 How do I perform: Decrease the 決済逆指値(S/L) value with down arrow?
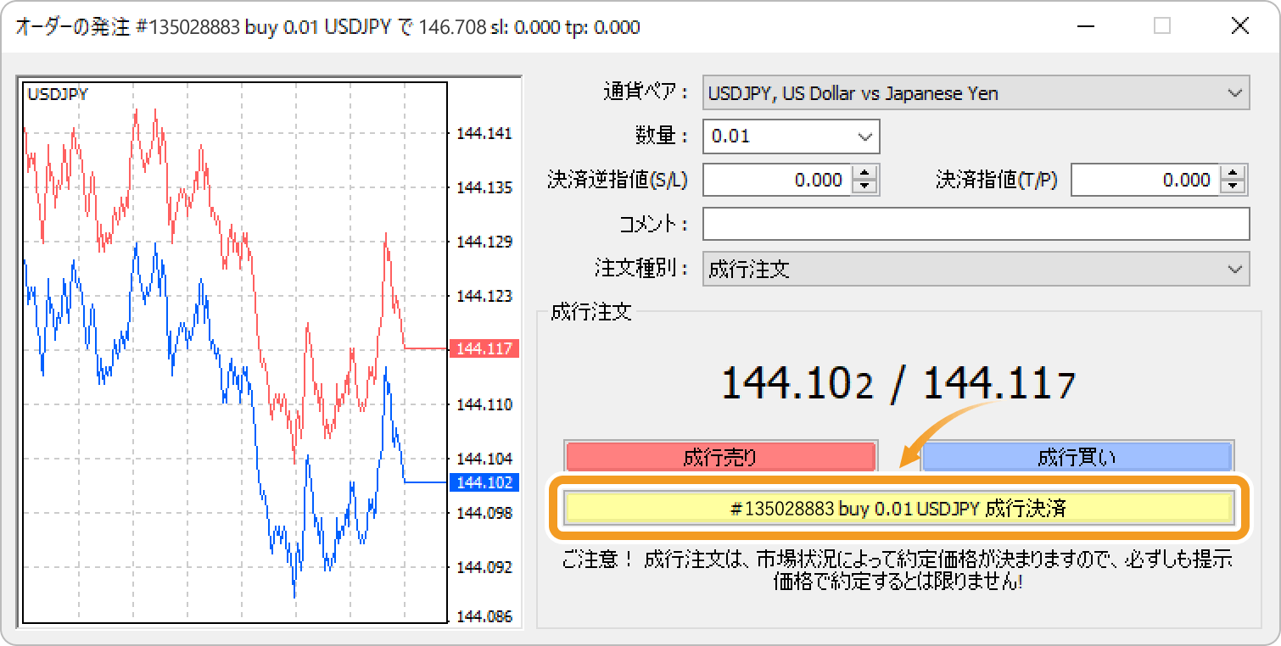864,187
